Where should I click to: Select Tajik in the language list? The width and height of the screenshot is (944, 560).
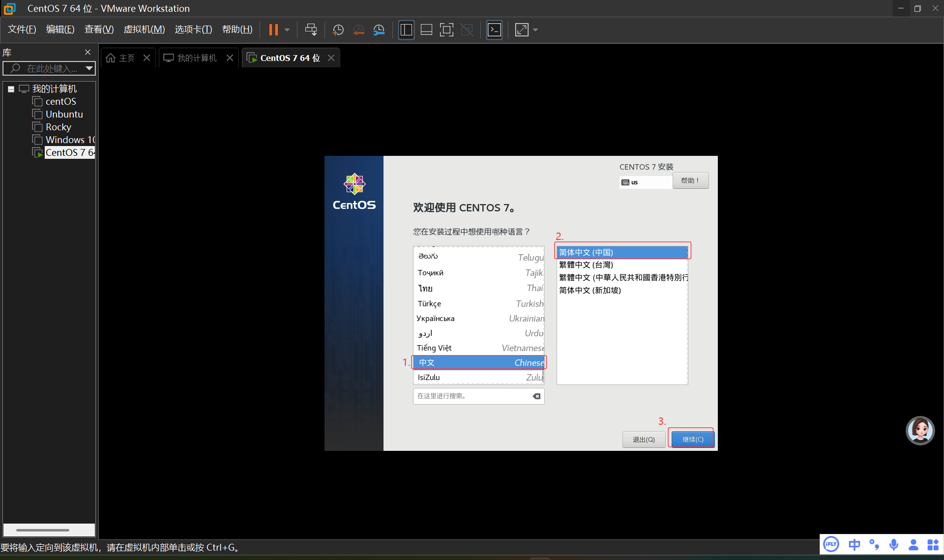click(480, 273)
